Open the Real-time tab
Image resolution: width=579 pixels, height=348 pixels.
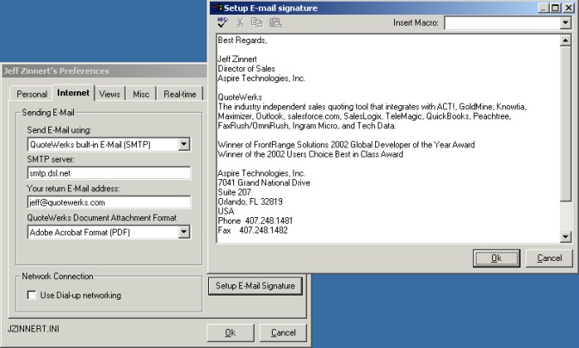click(x=180, y=93)
